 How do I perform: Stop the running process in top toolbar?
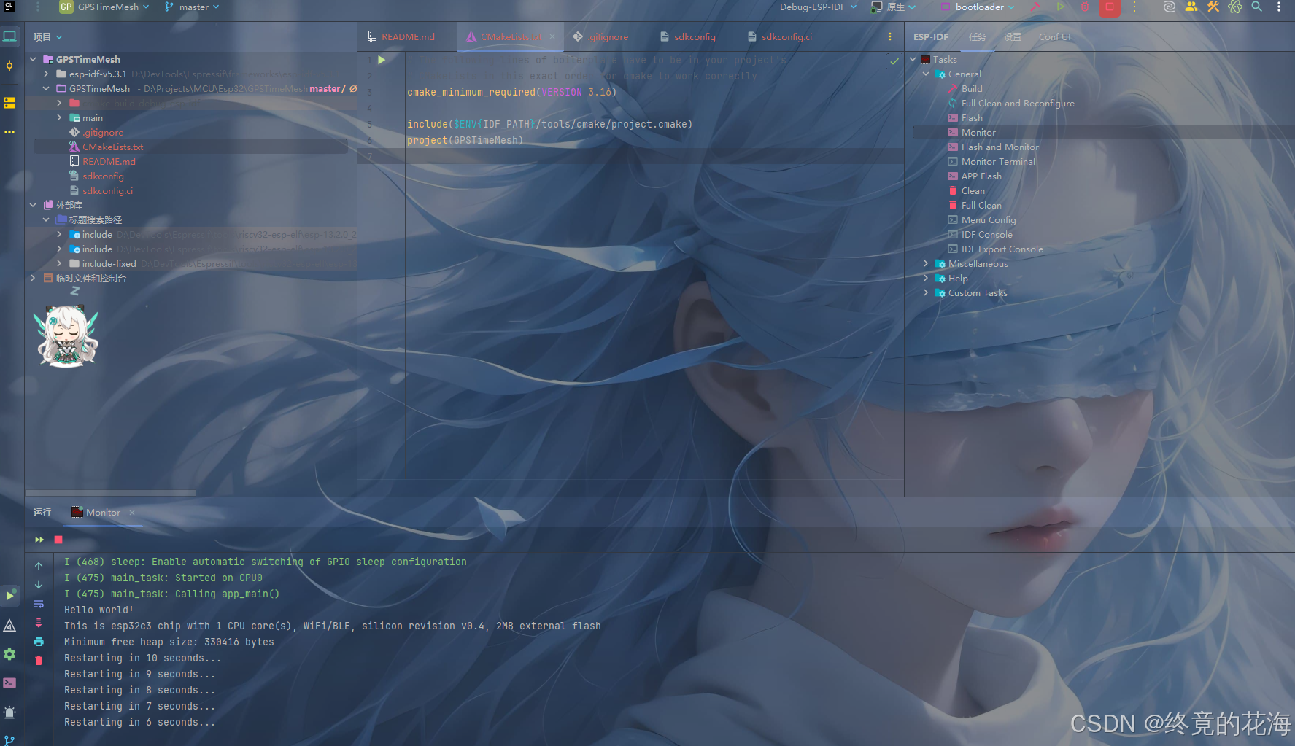tap(1109, 7)
